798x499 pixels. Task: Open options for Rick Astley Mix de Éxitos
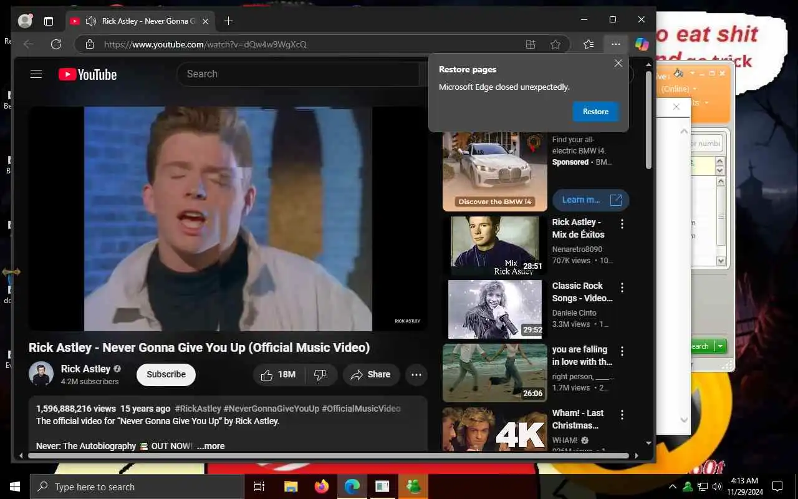622,224
